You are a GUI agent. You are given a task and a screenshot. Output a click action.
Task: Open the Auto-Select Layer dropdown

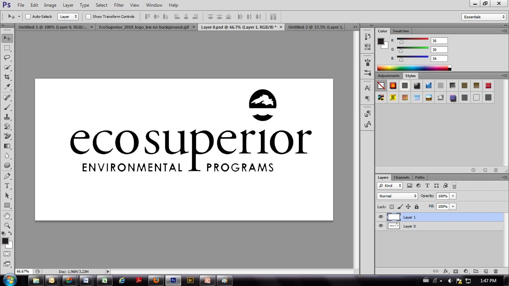[68, 17]
